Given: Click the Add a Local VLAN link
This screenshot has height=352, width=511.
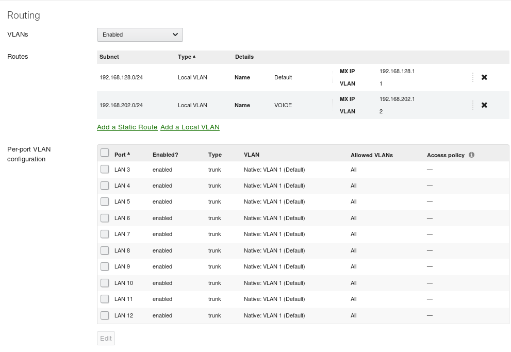Looking at the screenshot, I should click(x=190, y=127).
